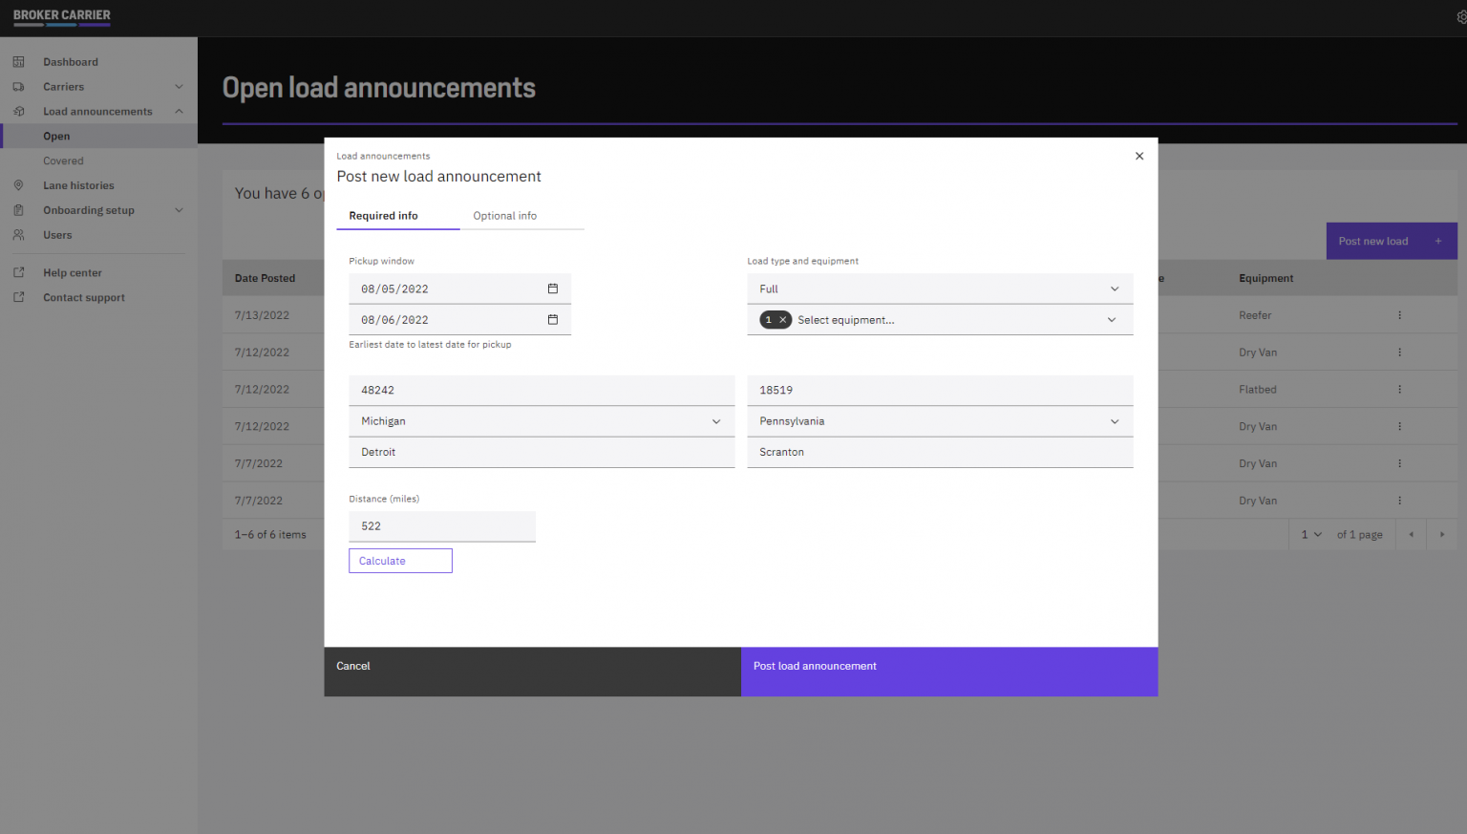Open the Contact support link
This screenshot has width=1467, height=834.
pos(84,297)
